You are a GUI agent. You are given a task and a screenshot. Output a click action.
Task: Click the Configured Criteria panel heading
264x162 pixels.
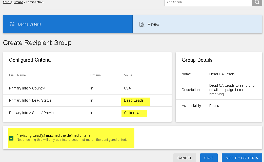tap(30, 60)
